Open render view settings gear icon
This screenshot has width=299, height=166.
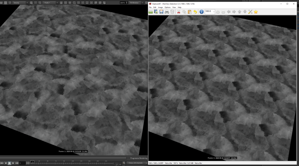146,3
